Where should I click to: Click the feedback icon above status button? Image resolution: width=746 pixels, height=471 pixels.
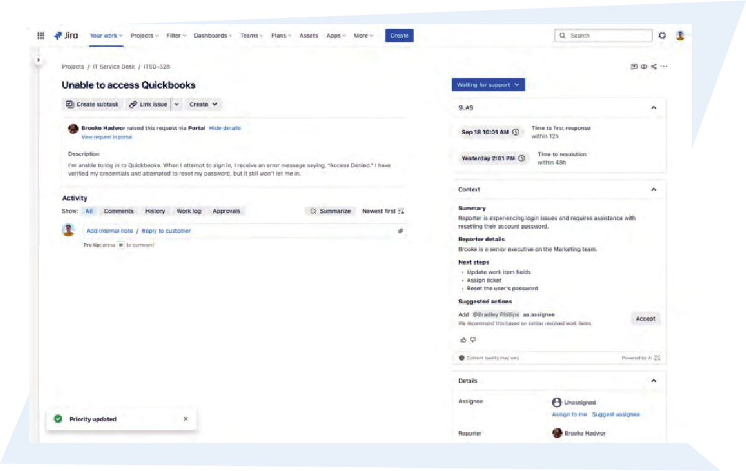click(x=634, y=66)
